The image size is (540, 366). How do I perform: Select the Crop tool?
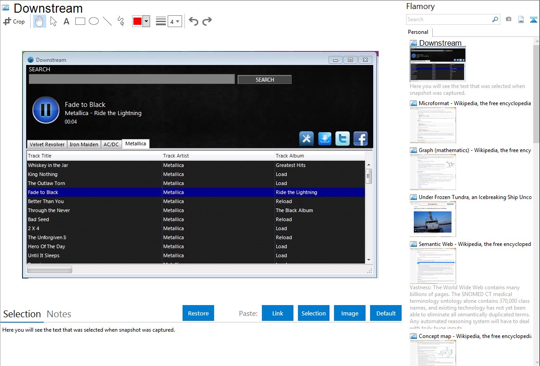[14, 21]
